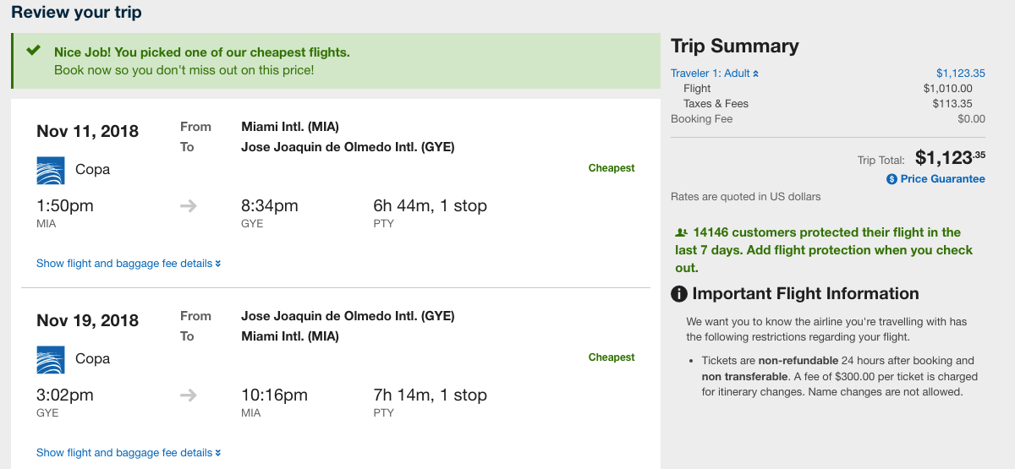Click the flight protection customers message

click(823, 250)
